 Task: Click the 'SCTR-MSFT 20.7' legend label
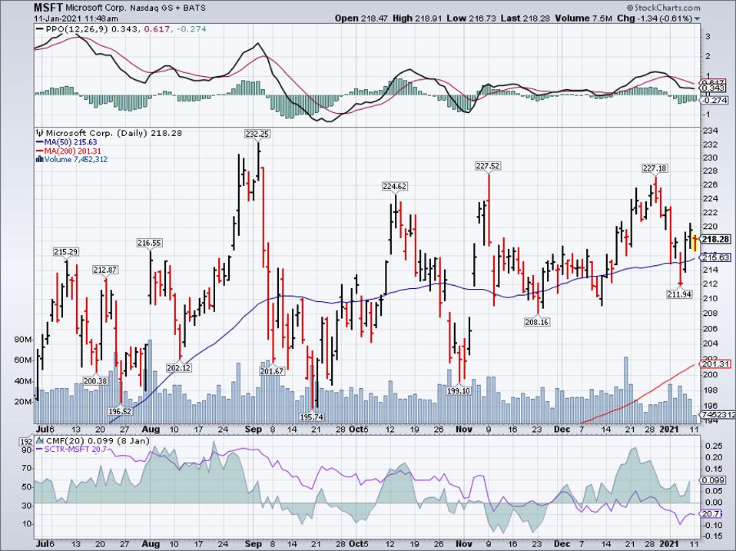75,449
